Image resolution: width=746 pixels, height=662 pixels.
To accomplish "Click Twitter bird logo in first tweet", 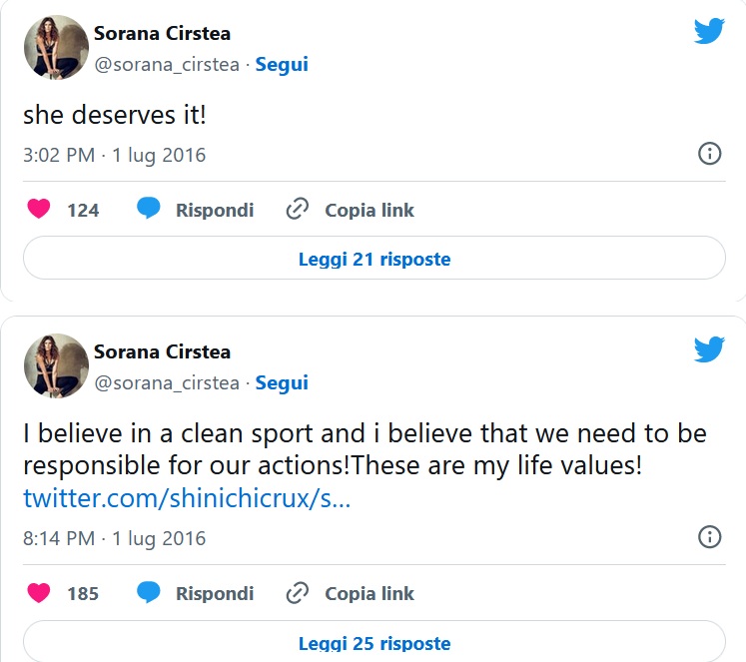I will [709, 31].
